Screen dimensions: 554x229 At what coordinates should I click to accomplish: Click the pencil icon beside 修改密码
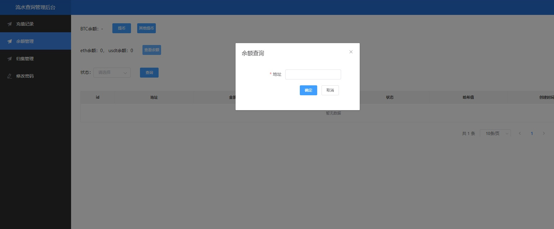point(10,76)
